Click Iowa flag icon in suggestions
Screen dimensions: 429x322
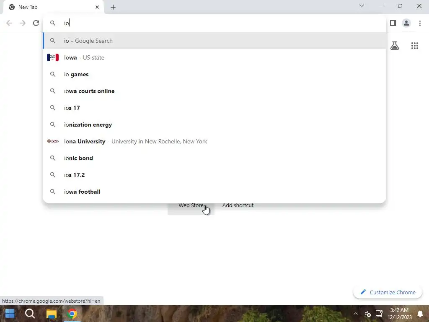click(x=53, y=57)
